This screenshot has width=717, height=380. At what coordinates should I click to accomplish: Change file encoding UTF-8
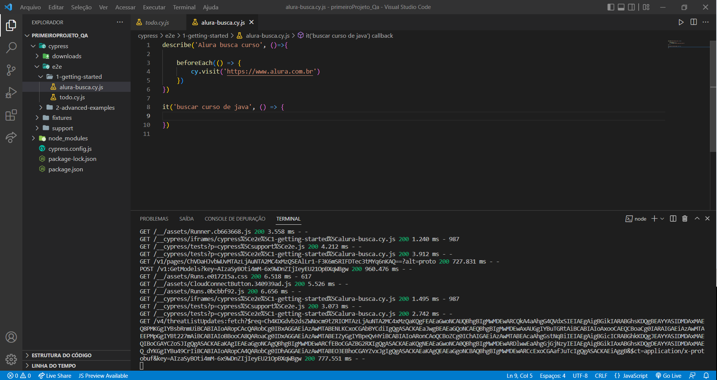(x=580, y=376)
